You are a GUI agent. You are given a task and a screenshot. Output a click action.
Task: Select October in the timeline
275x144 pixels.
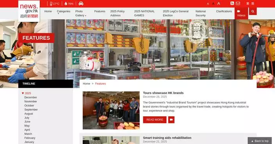[x=29, y=105]
